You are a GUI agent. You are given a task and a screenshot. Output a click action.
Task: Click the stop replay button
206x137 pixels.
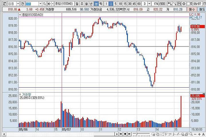pyautogui.click(x=125, y=134)
